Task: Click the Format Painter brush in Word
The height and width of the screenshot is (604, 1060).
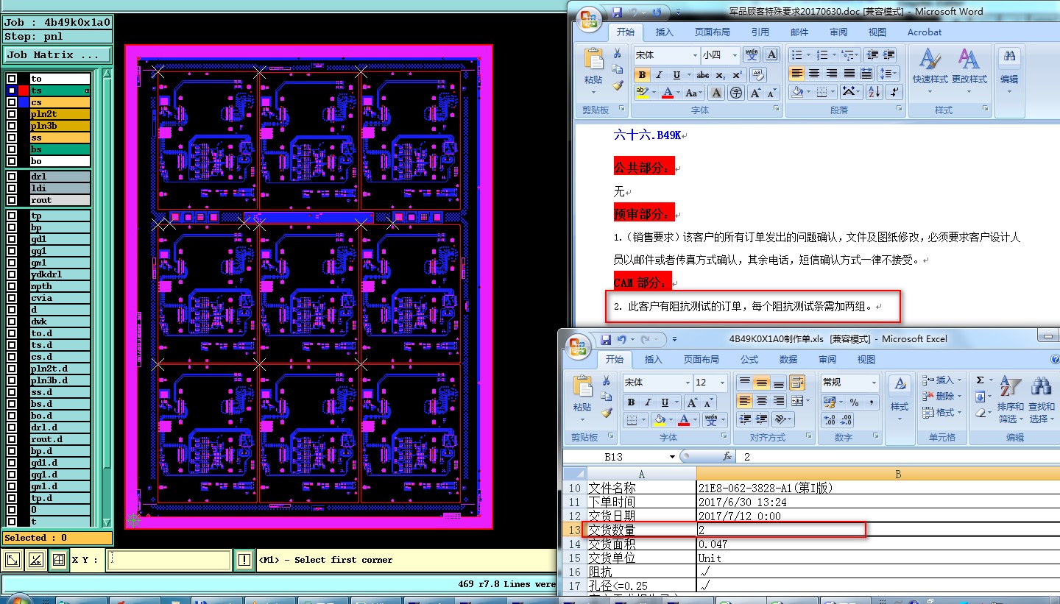Action: click(x=618, y=85)
